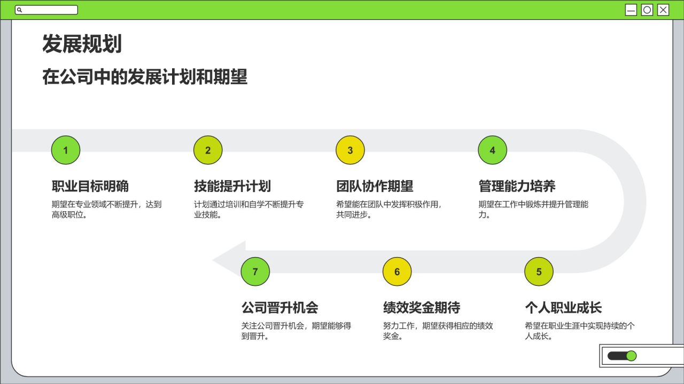
Task: Select heading 绩效奖金期待
Action: pyautogui.click(x=422, y=308)
